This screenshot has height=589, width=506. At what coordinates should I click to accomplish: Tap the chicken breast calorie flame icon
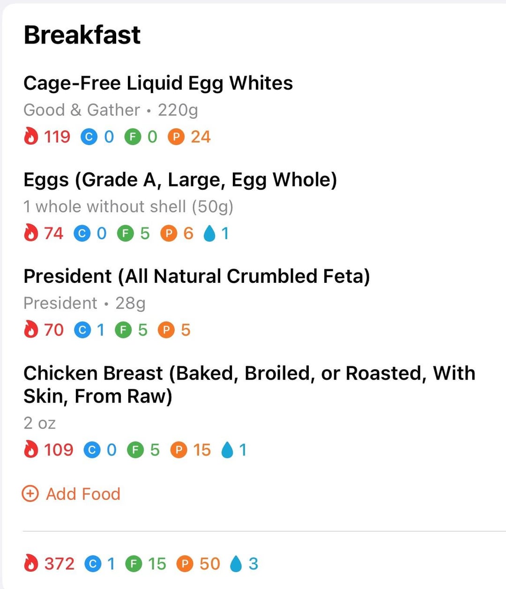coord(31,450)
